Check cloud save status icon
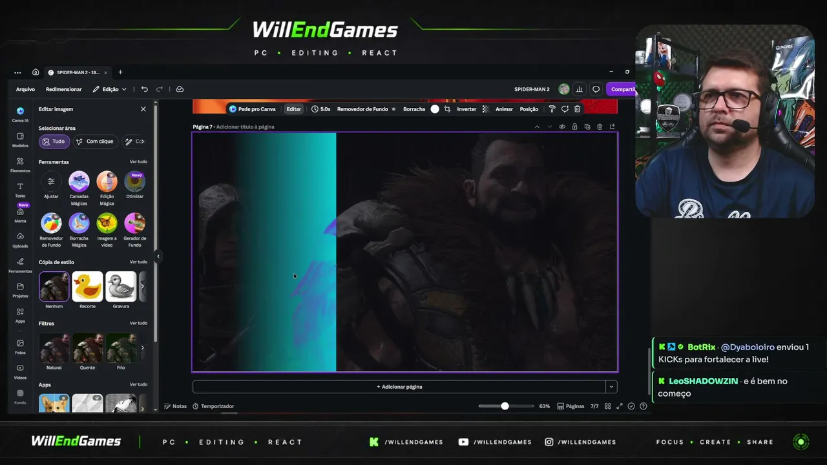The height and width of the screenshot is (465, 827). tap(180, 89)
